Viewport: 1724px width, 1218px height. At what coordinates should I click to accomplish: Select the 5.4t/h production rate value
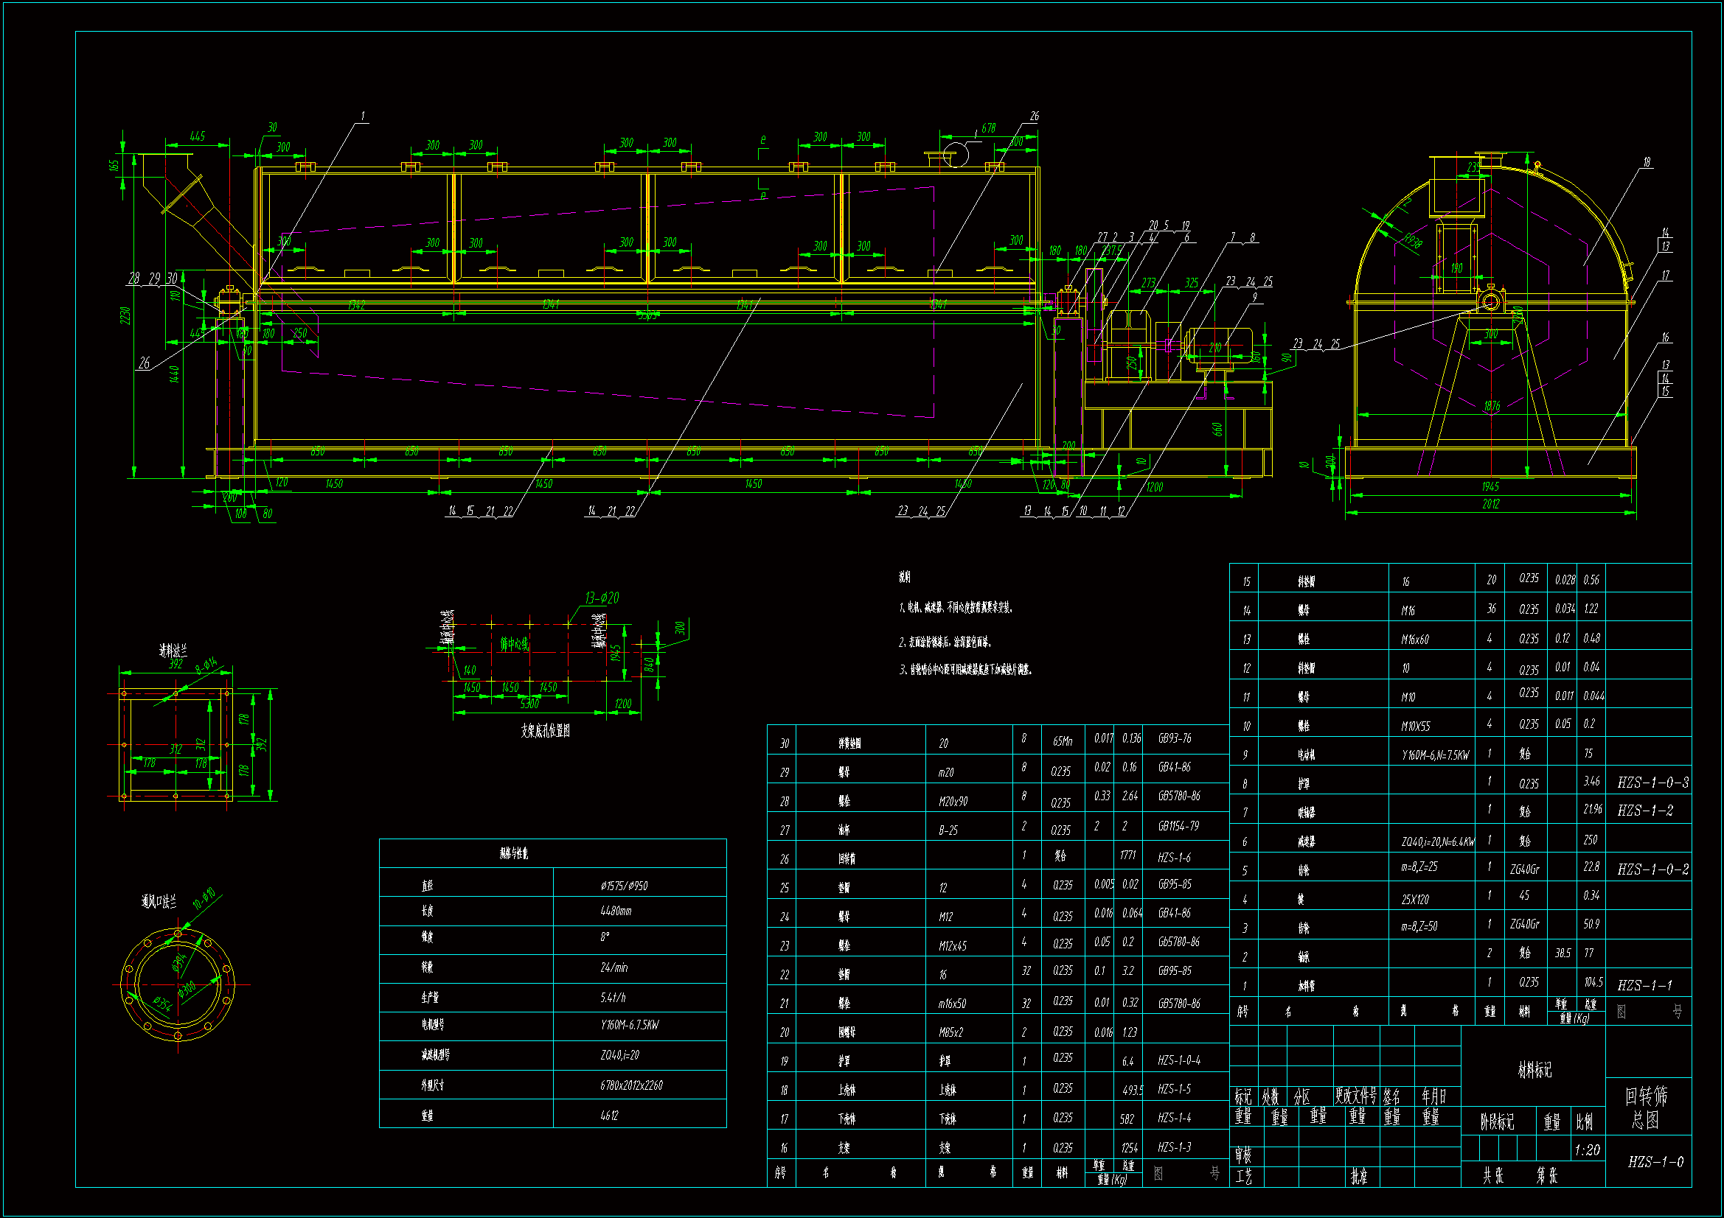click(613, 998)
